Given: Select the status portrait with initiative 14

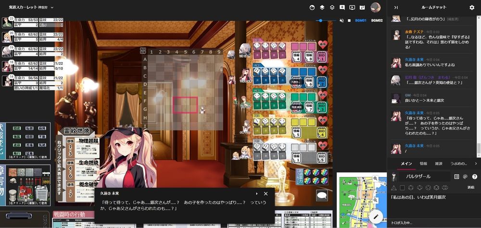Looking at the screenshot, I should point(7,81).
